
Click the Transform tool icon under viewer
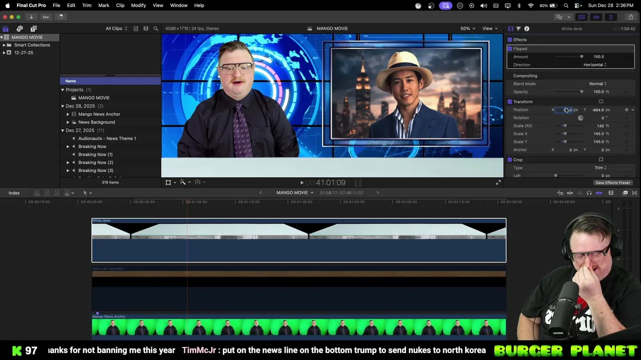(x=168, y=182)
